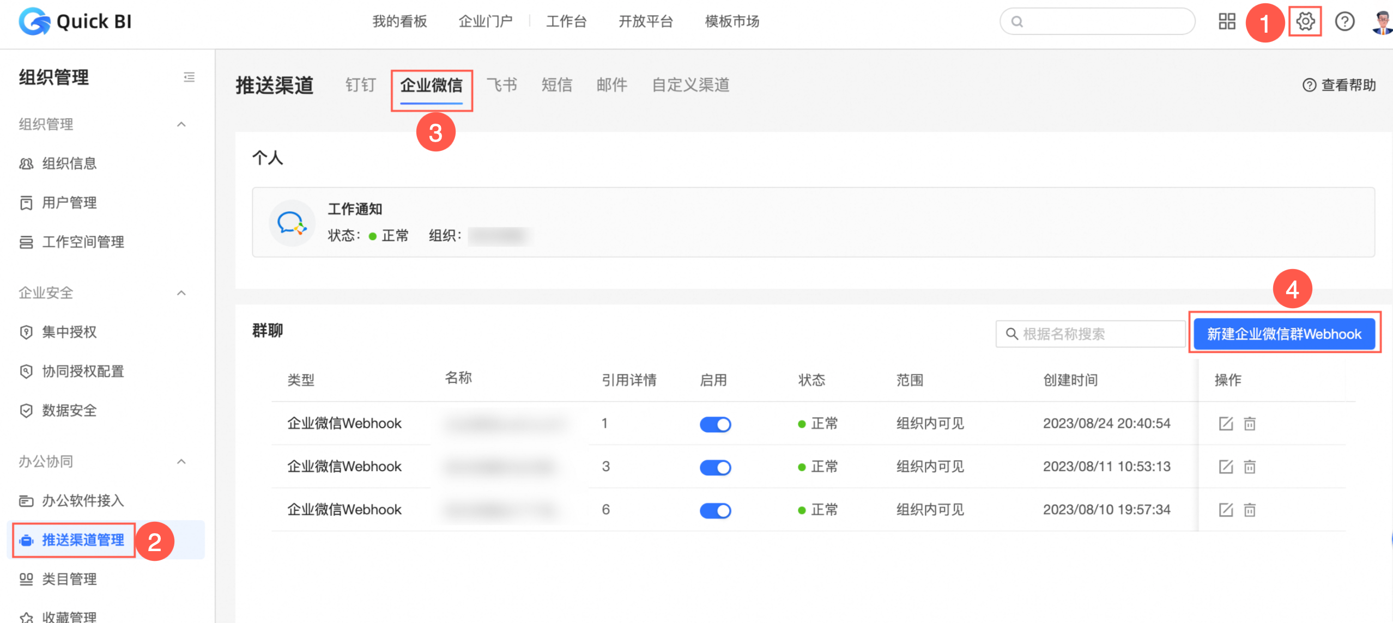
Task: Collapse the 办公协同 sidebar group
Action: pyautogui.click(x=181, y=462)
